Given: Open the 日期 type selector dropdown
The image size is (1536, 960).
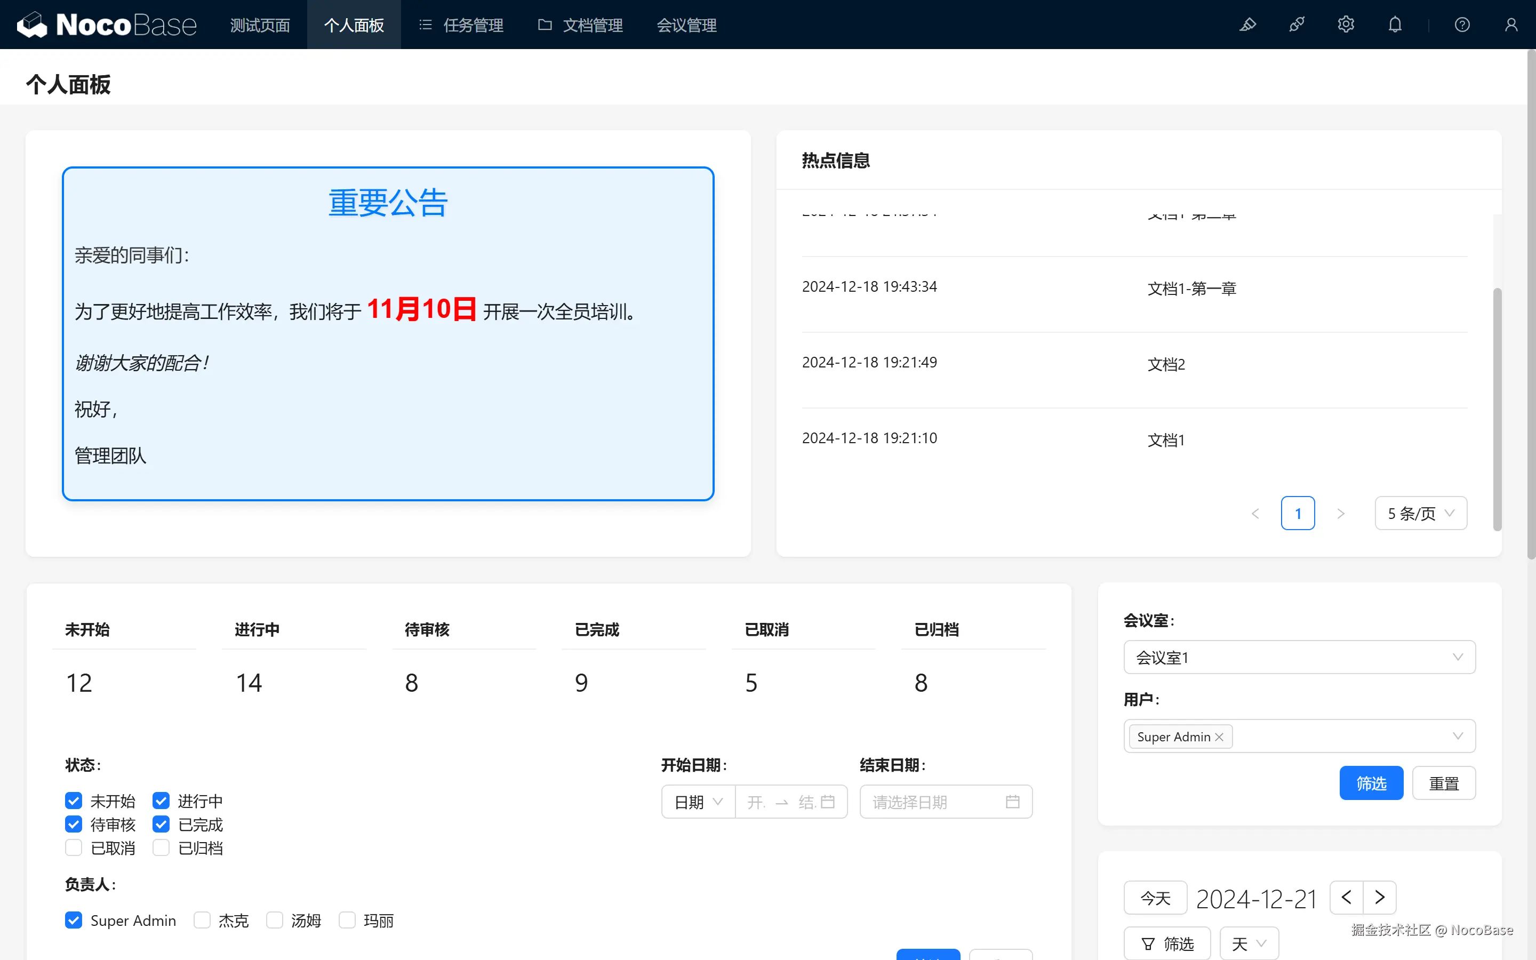Looking at the screenshot, I should (698, 802).
